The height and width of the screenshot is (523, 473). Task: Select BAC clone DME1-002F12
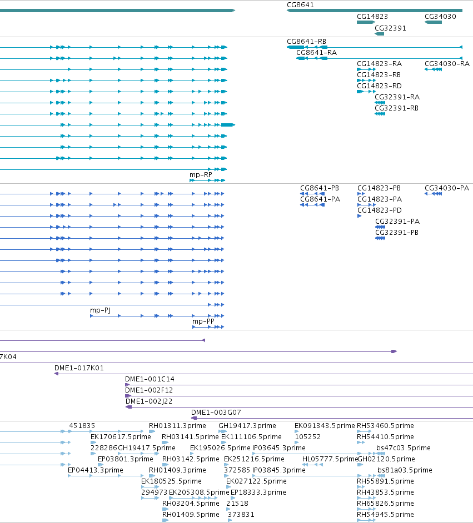coord(149,390)
